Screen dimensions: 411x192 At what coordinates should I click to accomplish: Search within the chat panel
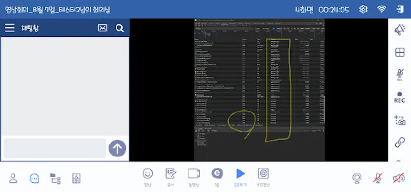point(119,28)
